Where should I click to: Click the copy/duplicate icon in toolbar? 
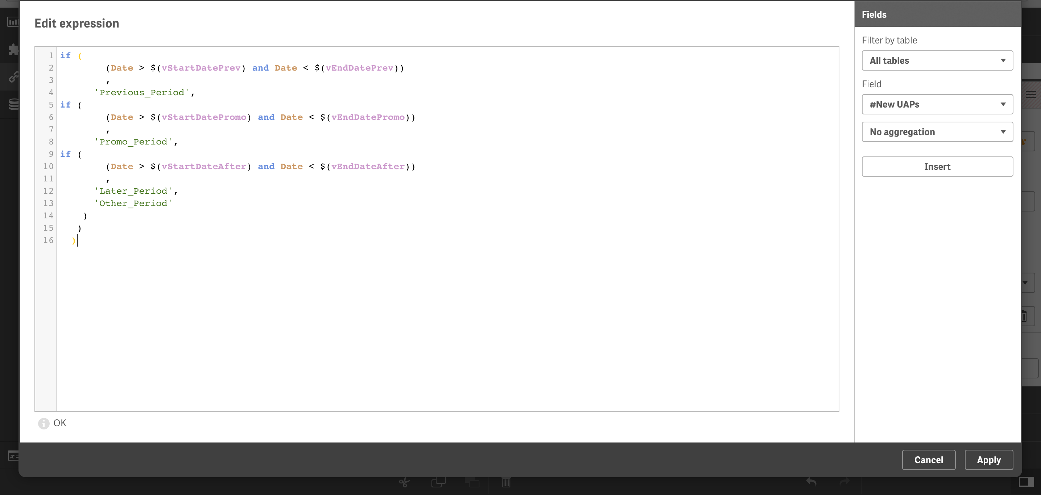click(x=438, y=482)
